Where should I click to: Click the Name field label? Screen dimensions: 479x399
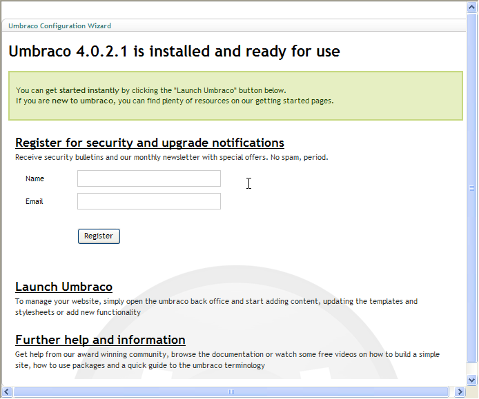pos(35,178)
